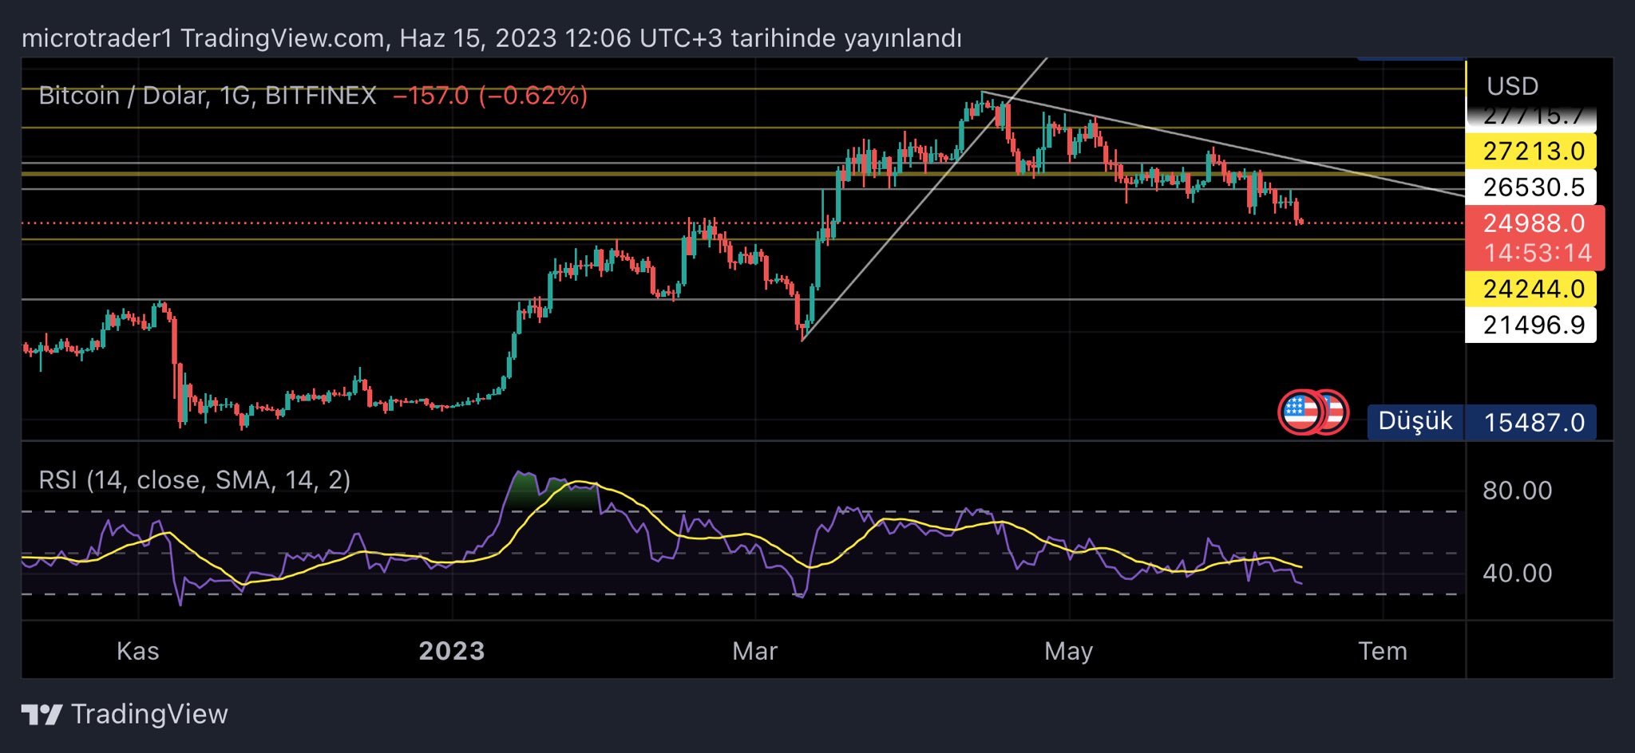The image size is (1635, 753).
Task: Select the Bitcoin / Dolar, 1G, BITFINEX title
Action: [x=208, y=96]
